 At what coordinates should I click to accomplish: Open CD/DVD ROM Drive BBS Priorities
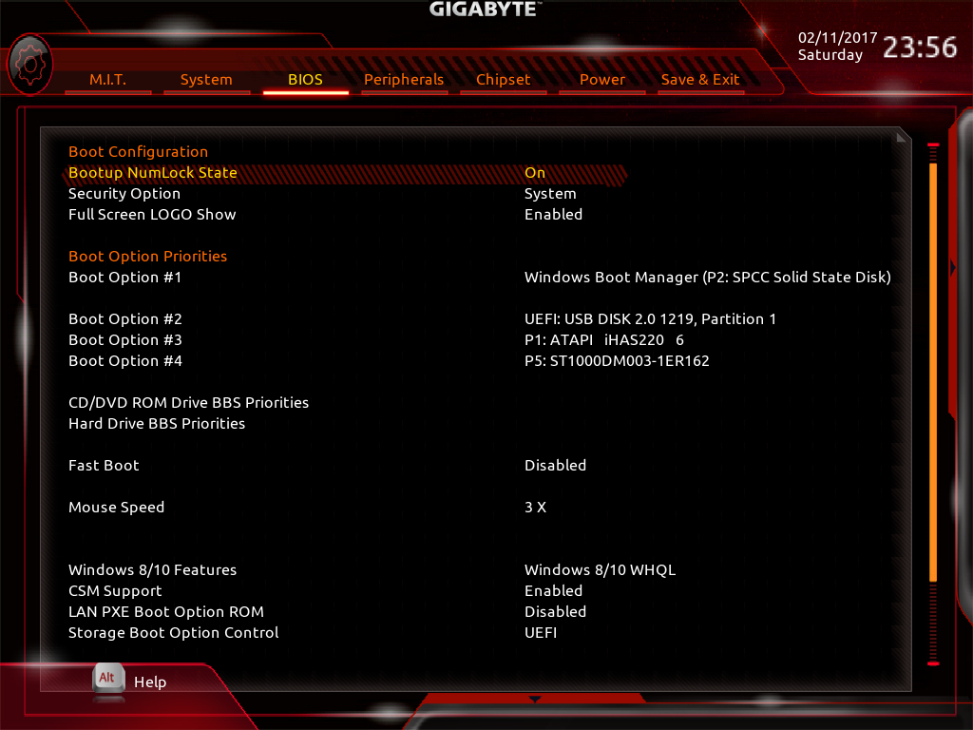click(188, 402)
